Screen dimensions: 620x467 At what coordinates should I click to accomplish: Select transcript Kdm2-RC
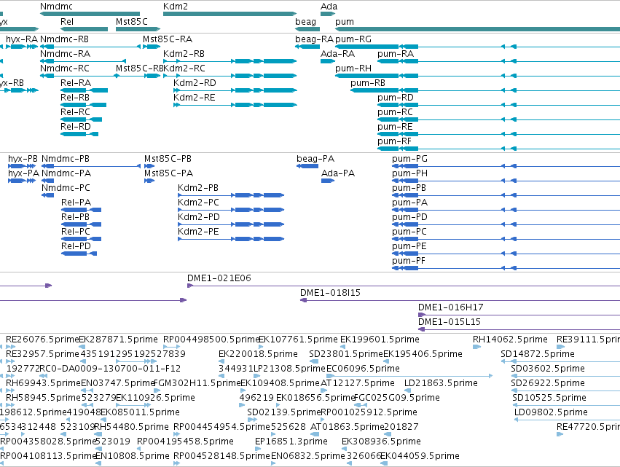[229, 76]
